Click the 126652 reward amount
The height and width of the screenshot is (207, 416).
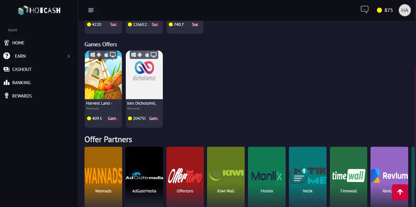(140, 25)
